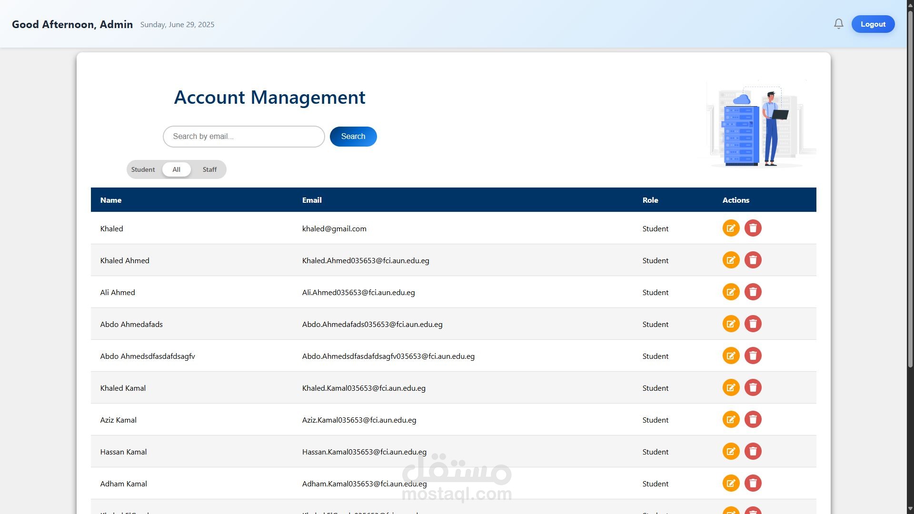Click the Name column header
The width and height of the screenshot is (914, 514).
point(110,200)
